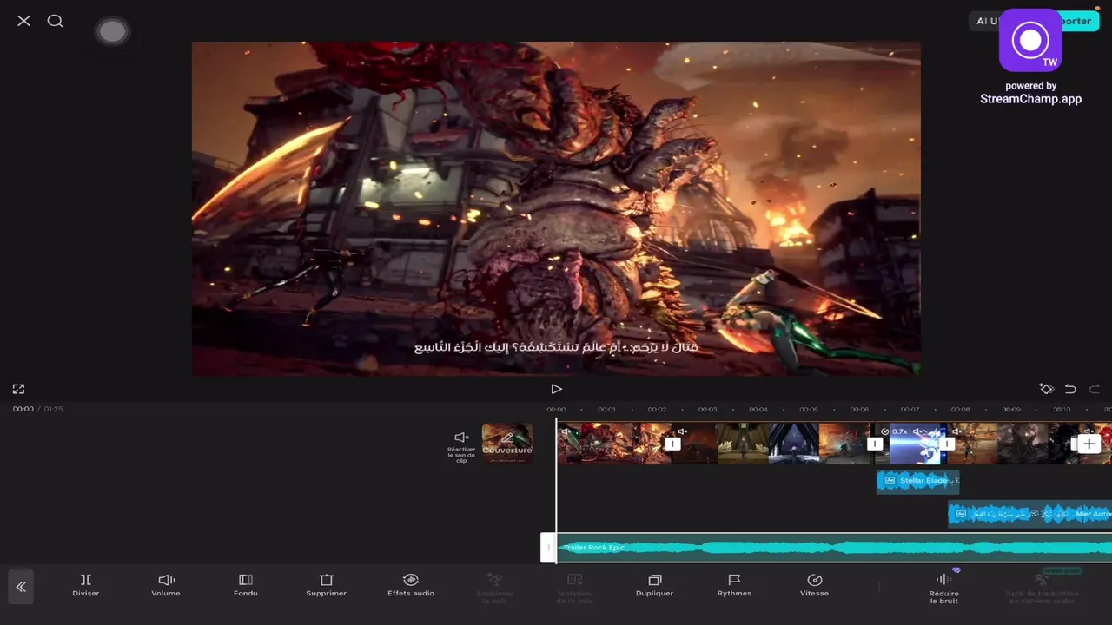The width and height of the screenshot is (1112, 625).
Task: Tap the Arabic subtitle text in preview
Action: point(556,347)
